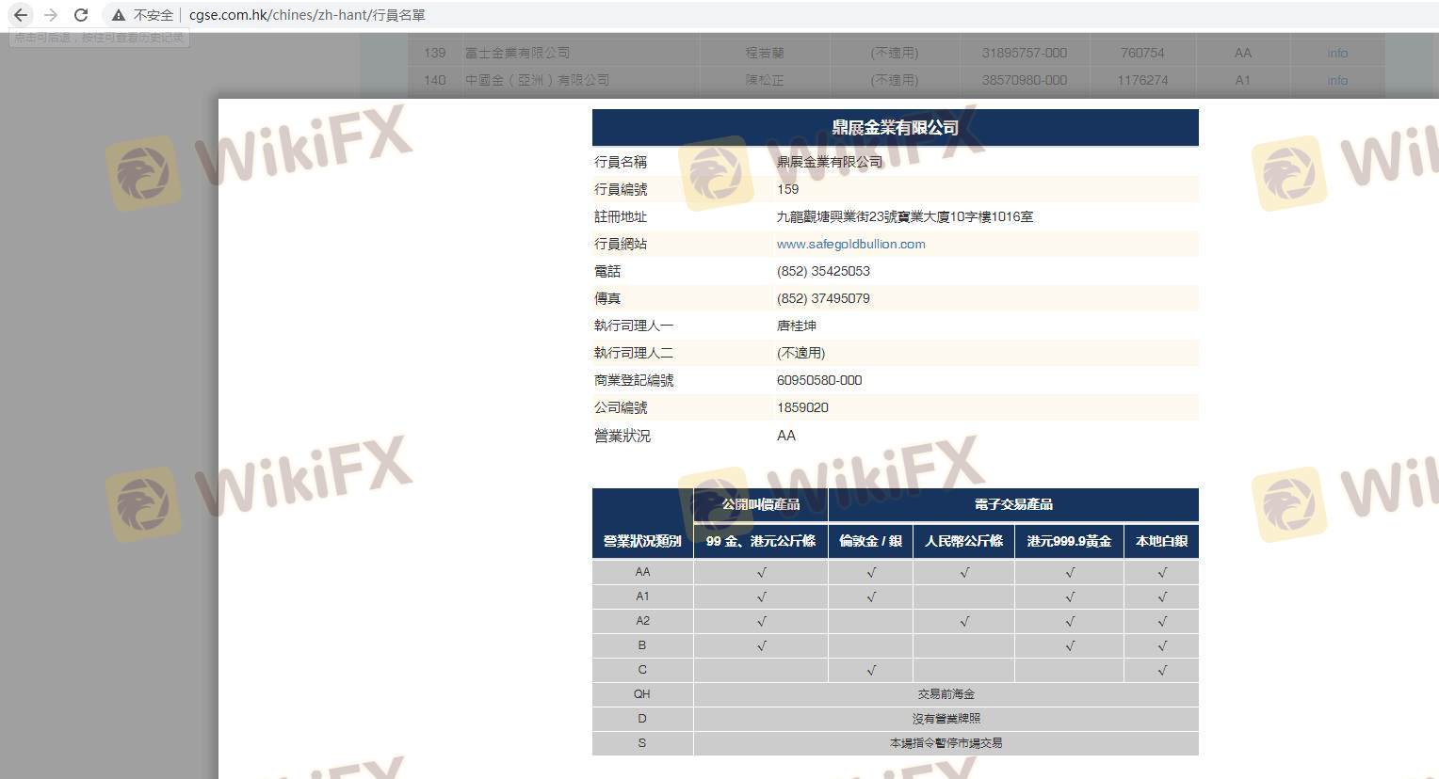Click the 營業狀況類別 header cell
The height and width of the screenshot is (779, 1439).
642,541
